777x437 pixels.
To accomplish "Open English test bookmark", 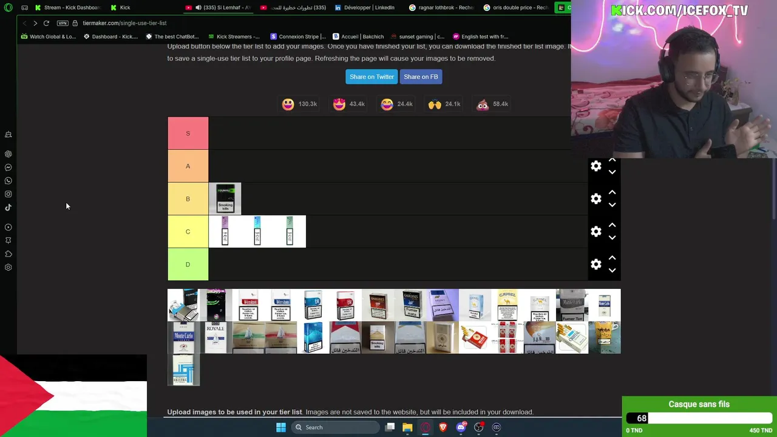I will click(480, 36).
